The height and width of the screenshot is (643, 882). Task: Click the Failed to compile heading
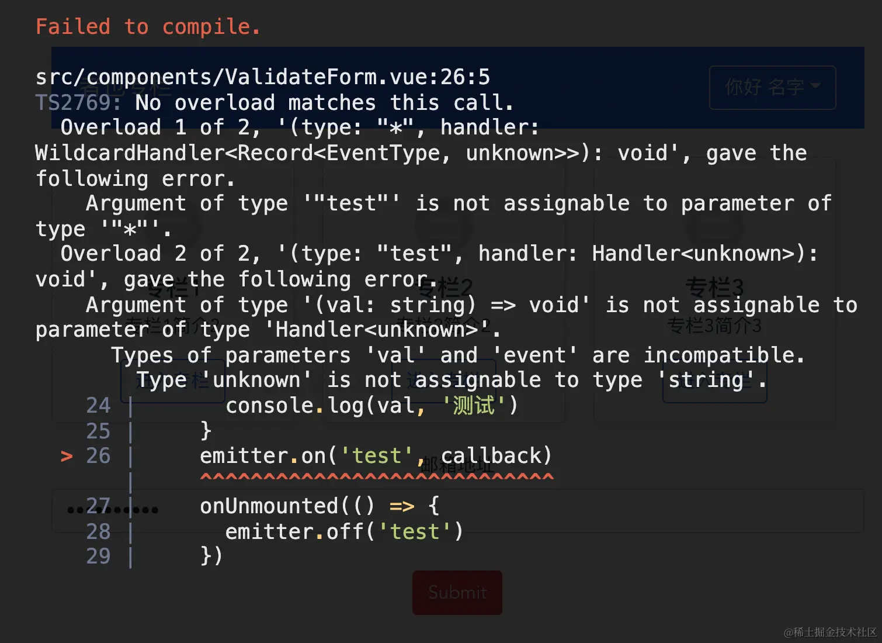[148, 27]
